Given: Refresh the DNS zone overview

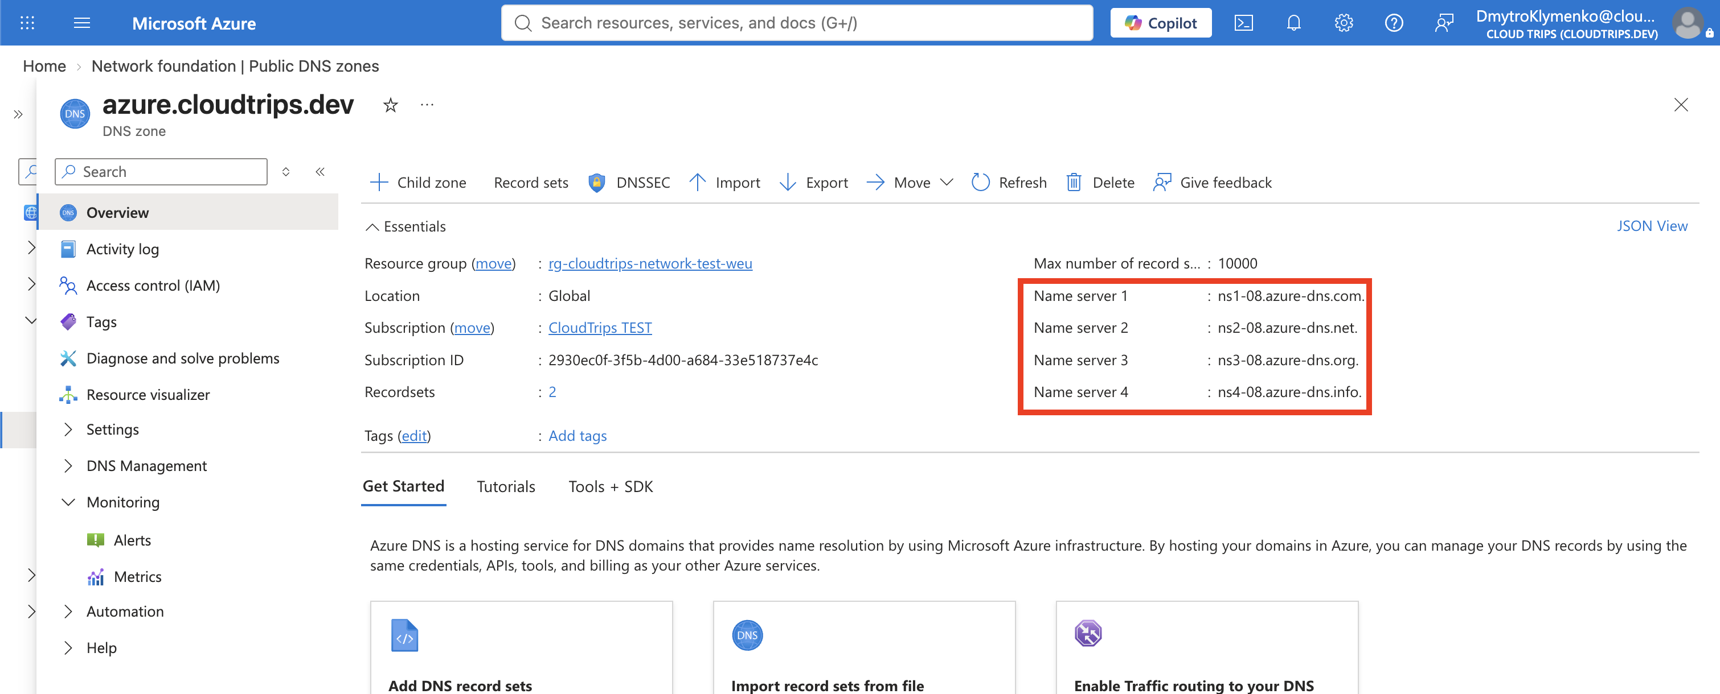Looking at the screenshot, I should pos(1009,182).
